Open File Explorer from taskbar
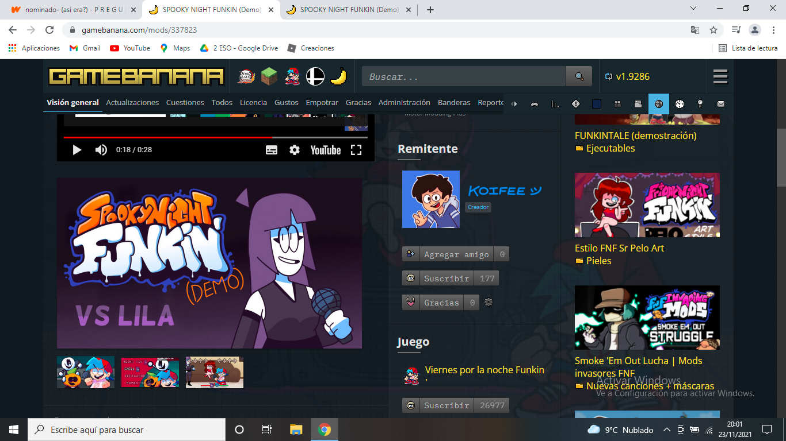This screenshot has height=441, width=786. (296, 430)
